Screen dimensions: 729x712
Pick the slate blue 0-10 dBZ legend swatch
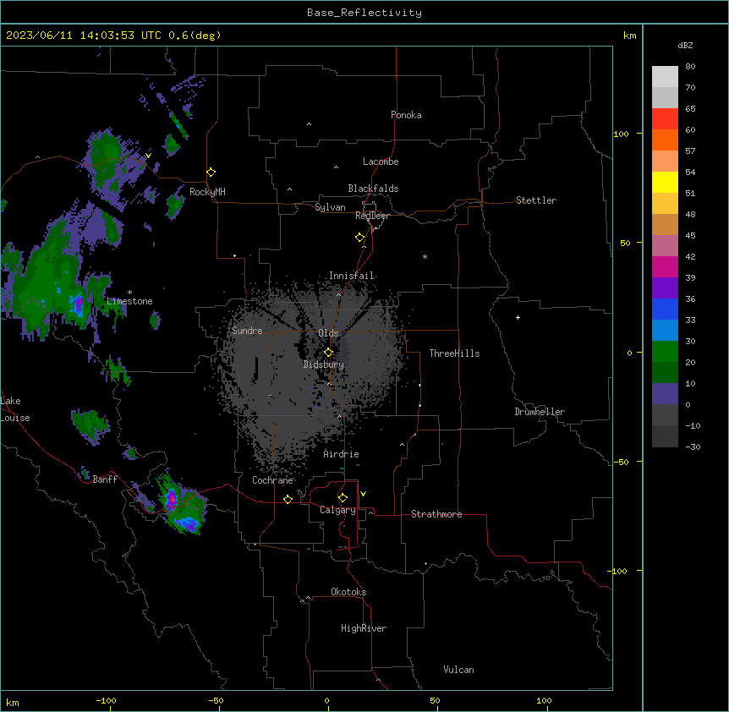[x=665, y=394]
